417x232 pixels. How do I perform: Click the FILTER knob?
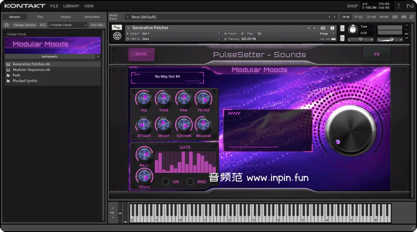click(203, 98)
